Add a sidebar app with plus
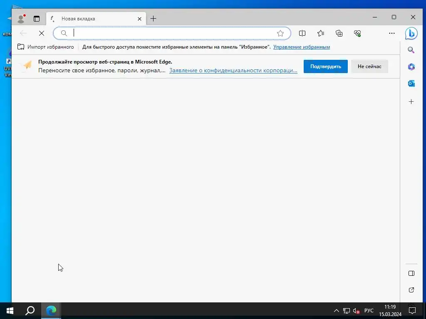 (411, 102)
